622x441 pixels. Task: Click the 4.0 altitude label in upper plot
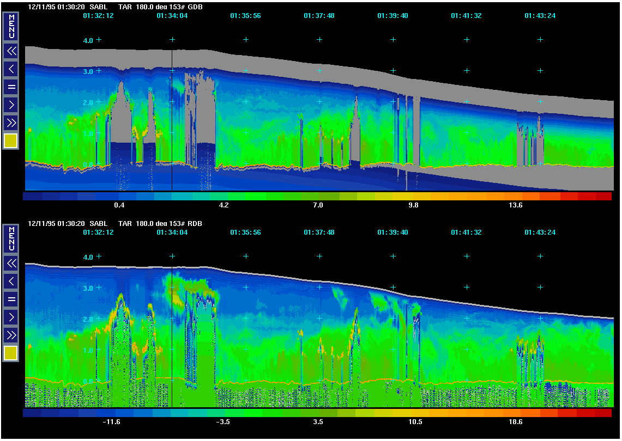[88, 40]
